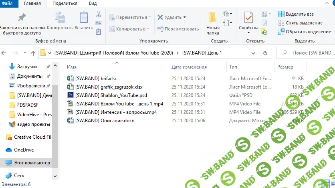Screen dimensions: 335x188
Task: Open the address bar history dropdown
Action: pos(254,53)
